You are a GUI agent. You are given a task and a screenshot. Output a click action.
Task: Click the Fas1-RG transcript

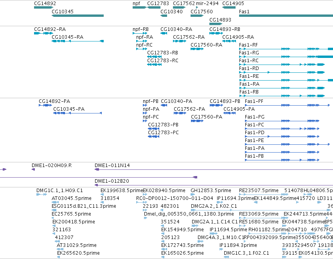249,53
